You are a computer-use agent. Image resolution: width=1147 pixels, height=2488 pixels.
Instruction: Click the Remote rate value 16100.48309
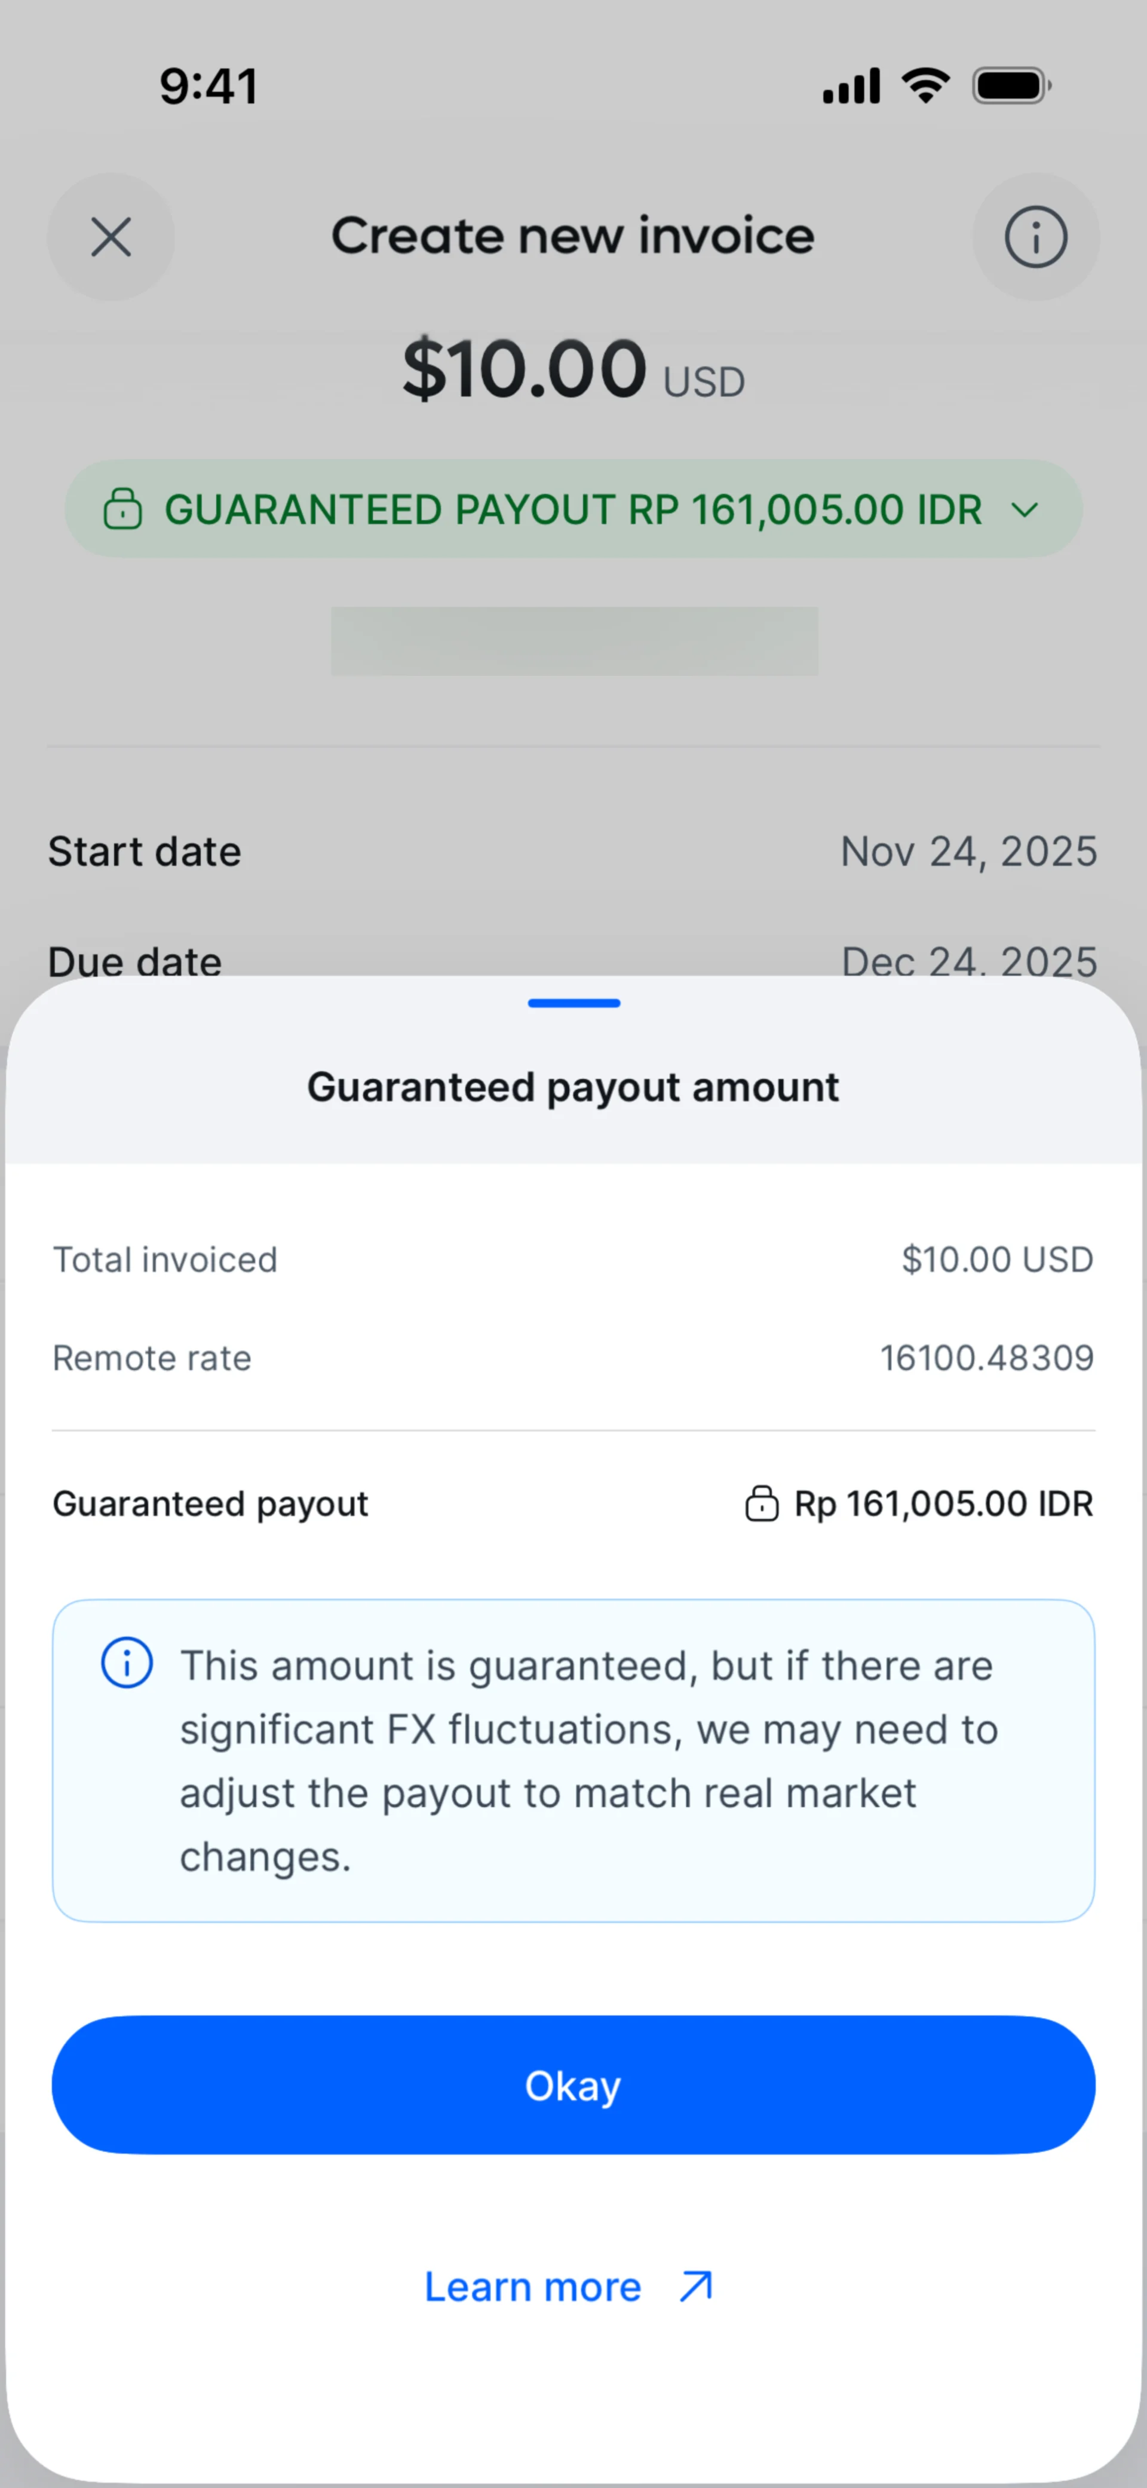[x=987, y=1358]
